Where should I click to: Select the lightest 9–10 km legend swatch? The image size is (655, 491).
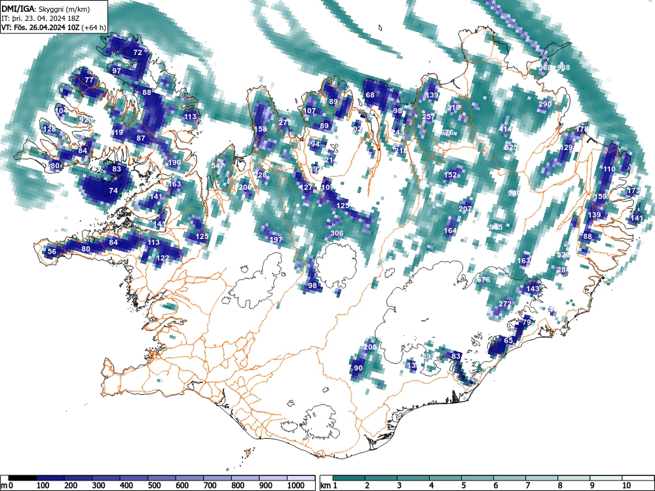pyautogui.click(x=606, y=478)
